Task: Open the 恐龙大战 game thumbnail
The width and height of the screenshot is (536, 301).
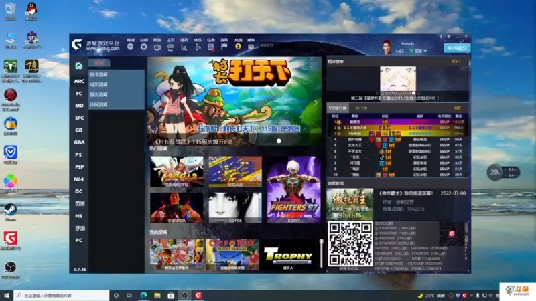Action: [235, 172]
